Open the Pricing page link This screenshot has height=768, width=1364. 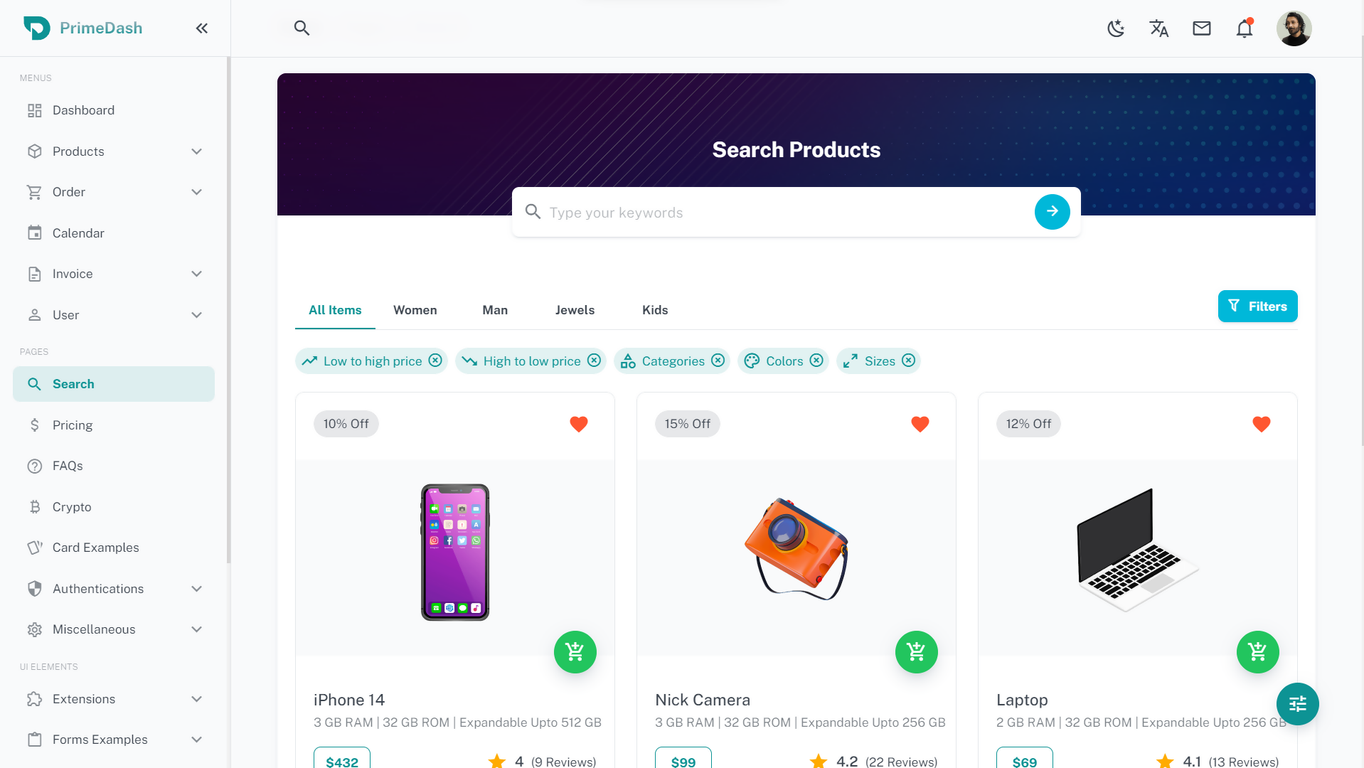(x=72, y=425)
